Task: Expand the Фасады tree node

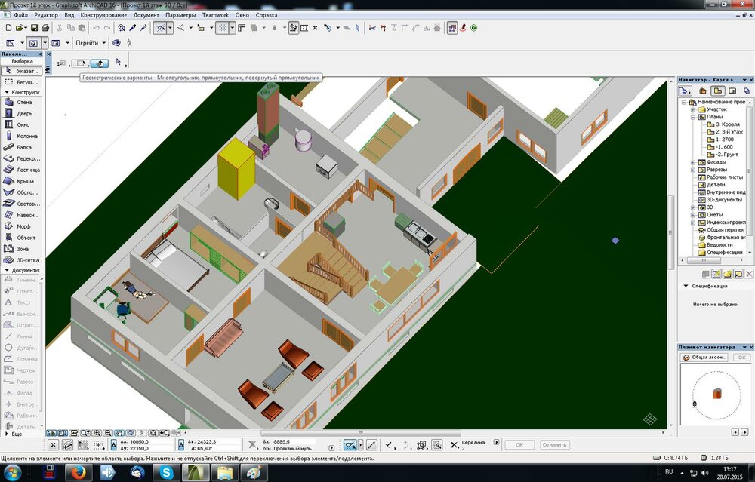Action: [693, 162]
